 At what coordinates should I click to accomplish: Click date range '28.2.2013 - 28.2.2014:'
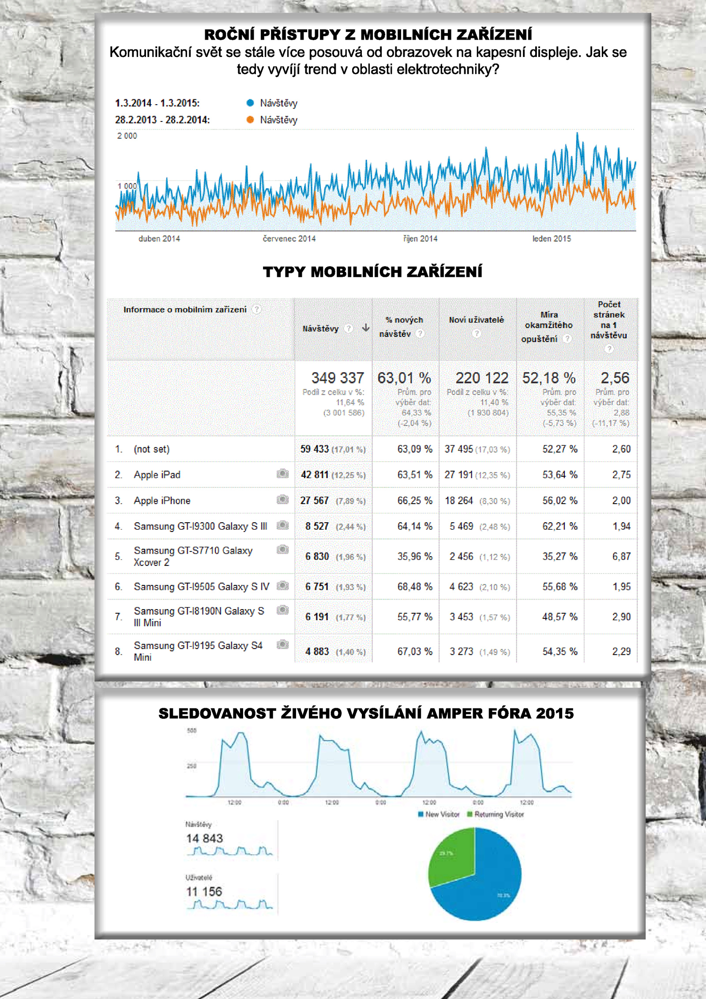(x=162, y=120)
